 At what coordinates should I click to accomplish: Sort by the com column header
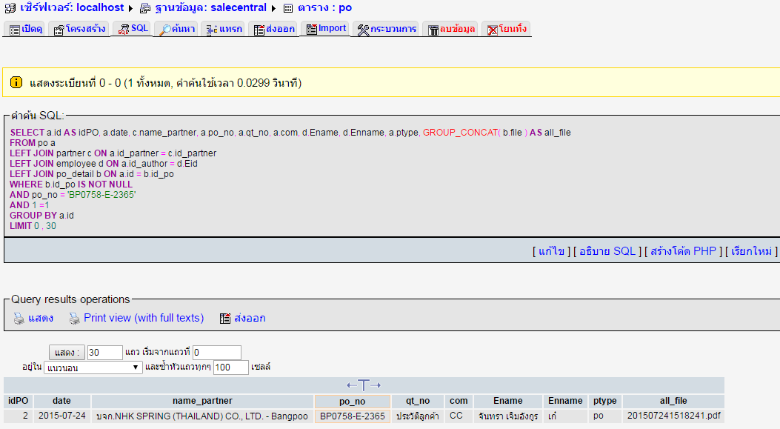(x=459, y=401)
